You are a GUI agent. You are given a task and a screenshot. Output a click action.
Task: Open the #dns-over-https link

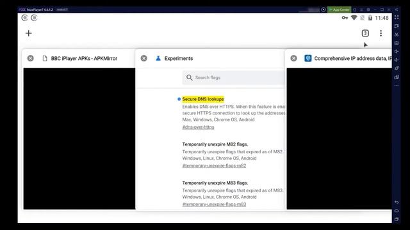pos(198,127)
